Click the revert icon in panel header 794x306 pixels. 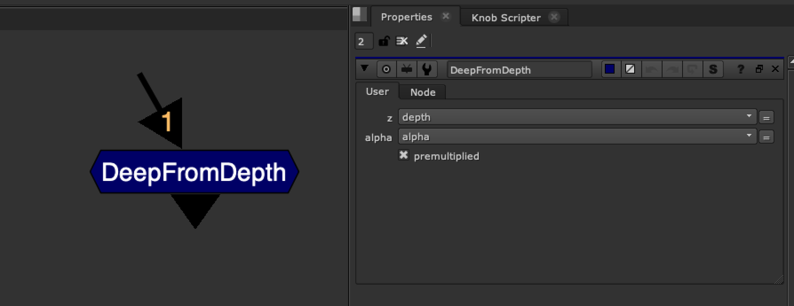693,69
